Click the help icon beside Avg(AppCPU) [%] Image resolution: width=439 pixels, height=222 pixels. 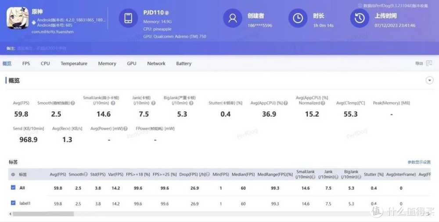[x=286, y=103]
